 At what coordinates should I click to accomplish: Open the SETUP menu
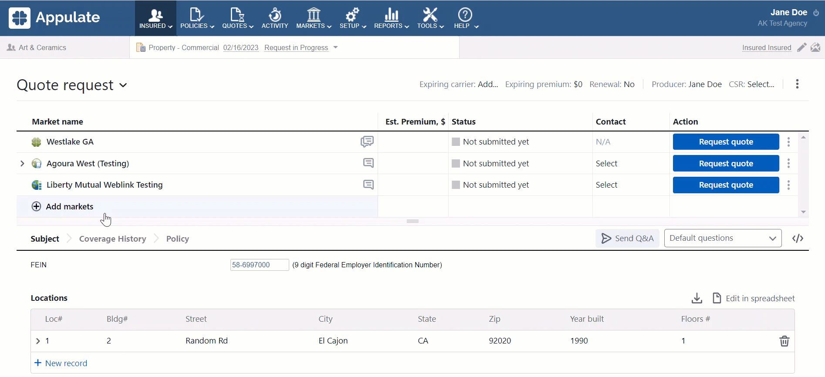click(353, 18)
